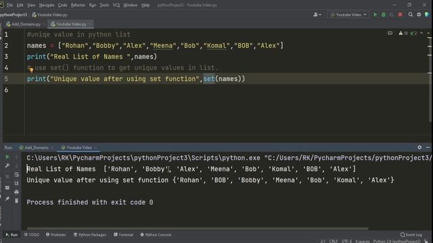Open the Edit menu
This screenshot has width=433, height=243.
[20, 5]
